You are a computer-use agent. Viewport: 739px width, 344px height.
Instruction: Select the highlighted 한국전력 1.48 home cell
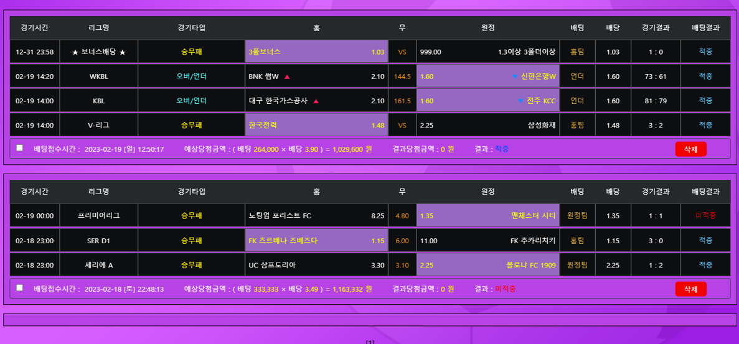tap(316, 125)
